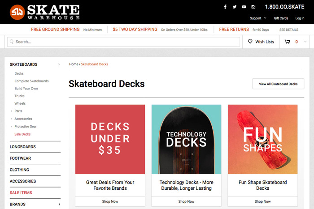
Task: Open the cart dropdown arrow
Action: tap(305, 42)
